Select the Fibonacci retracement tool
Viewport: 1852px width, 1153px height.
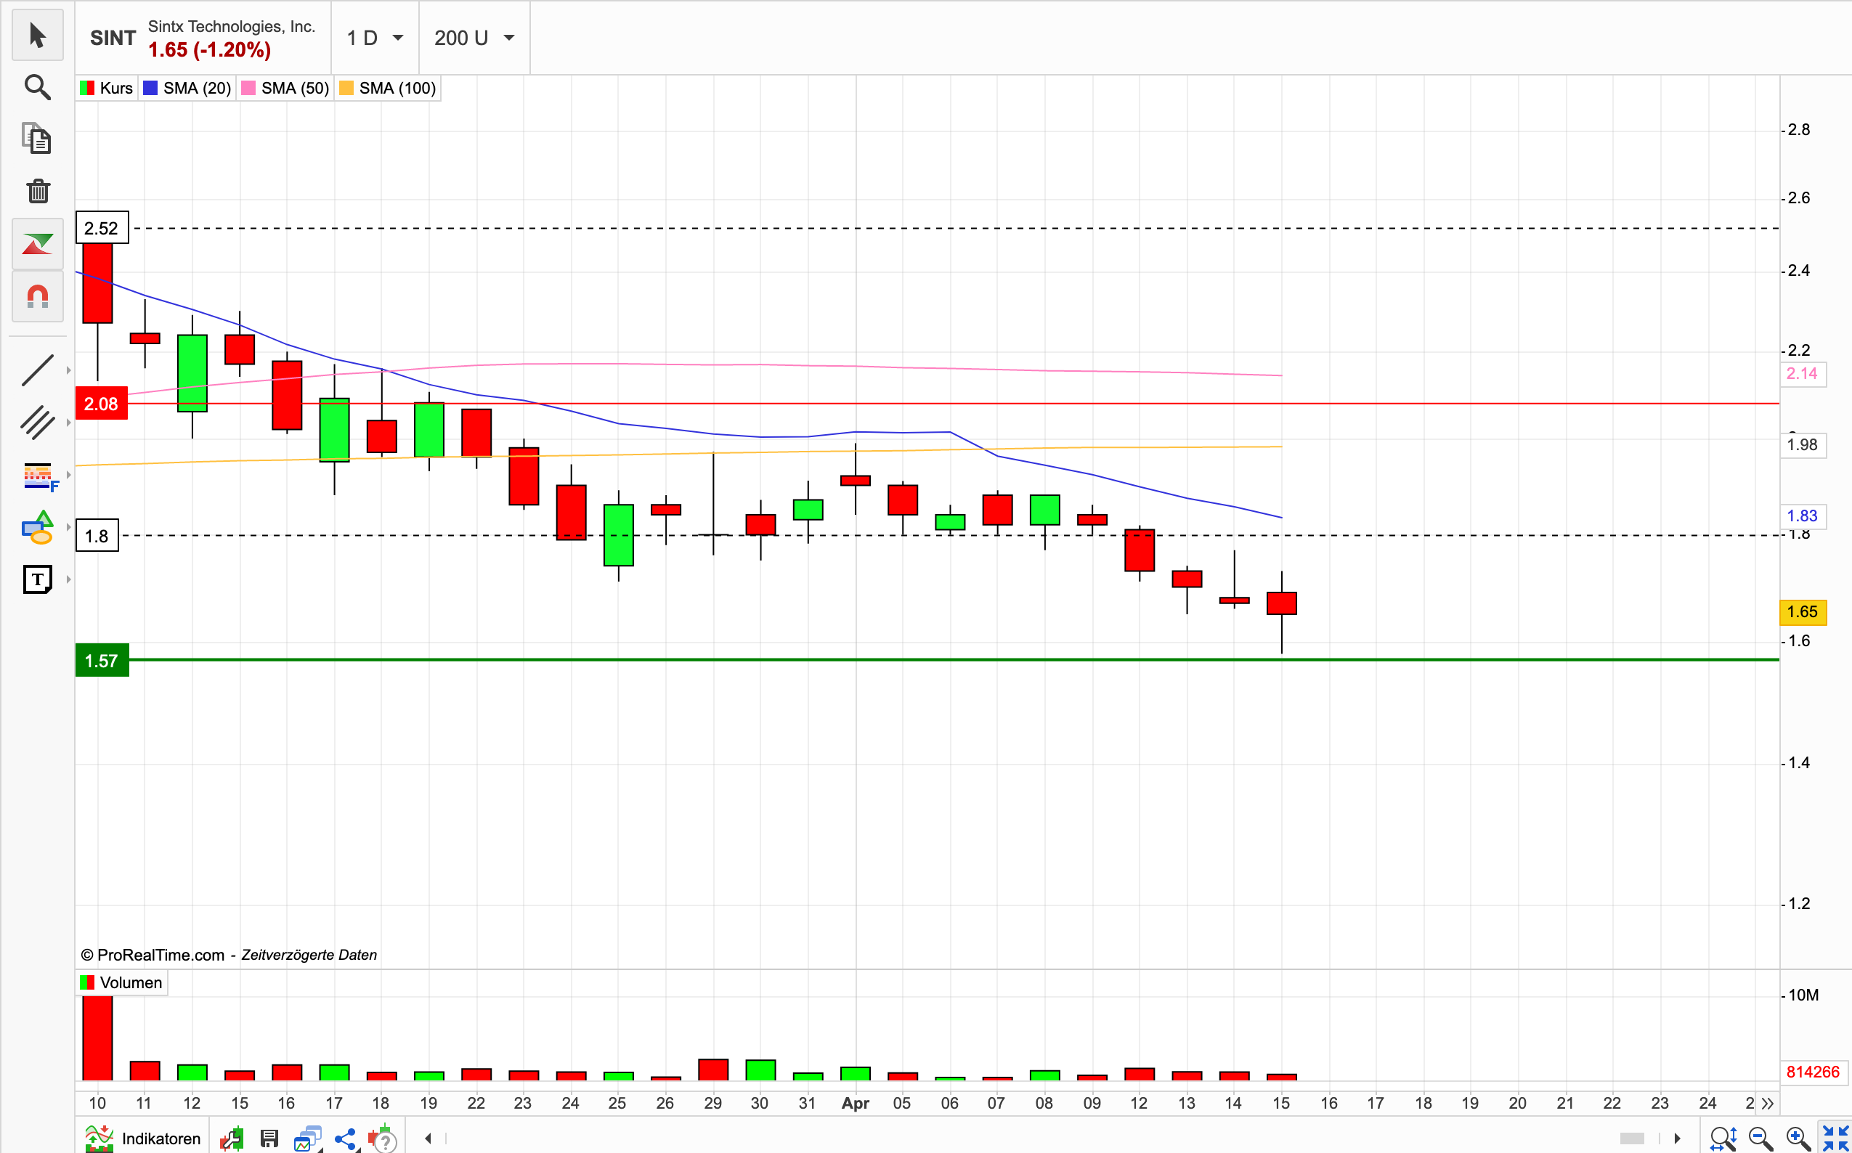[x=37, y=476]
